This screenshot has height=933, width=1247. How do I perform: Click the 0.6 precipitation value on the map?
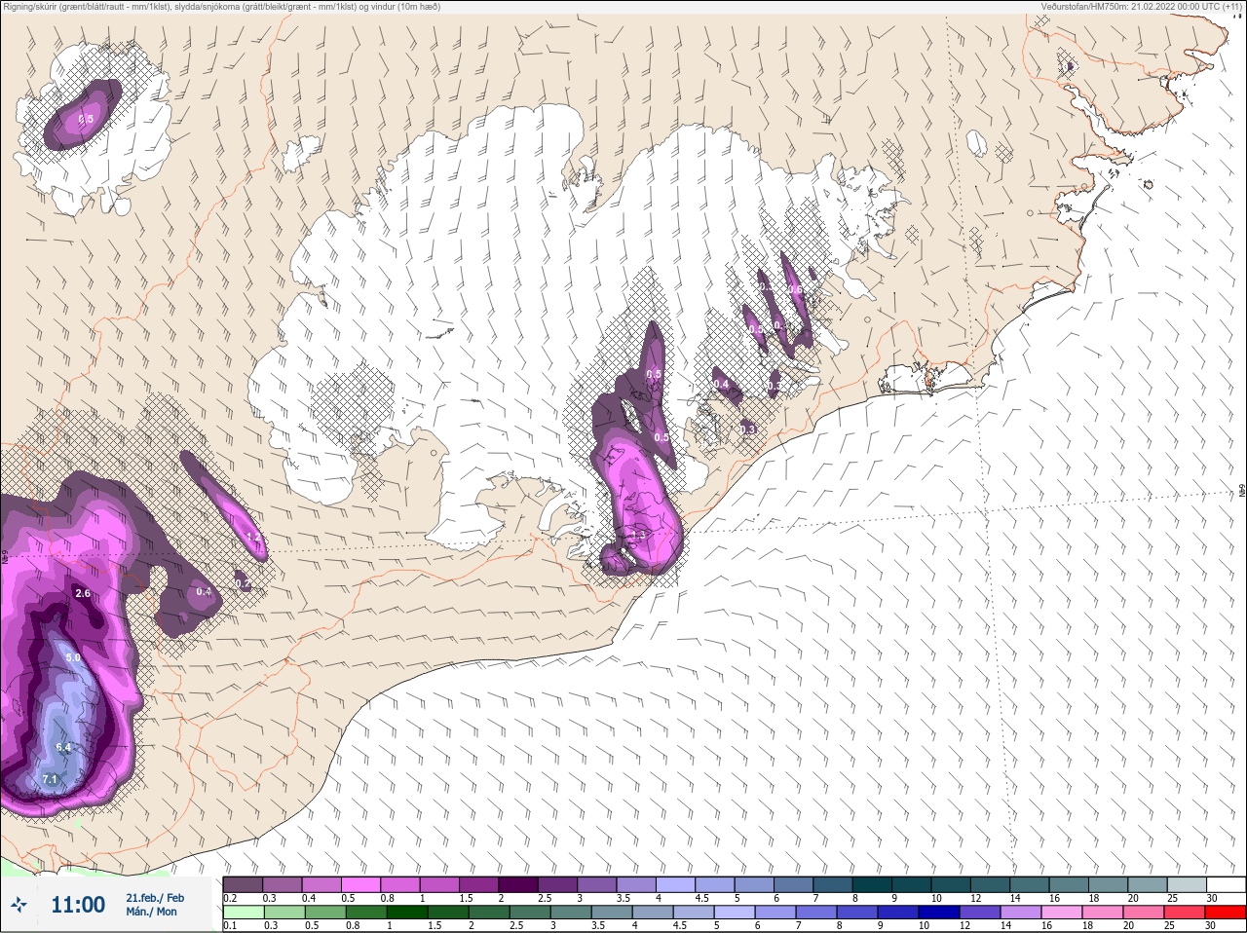(x=795, y=289)
